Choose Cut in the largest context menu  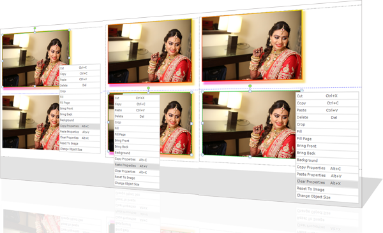click(x=327, y=95)
